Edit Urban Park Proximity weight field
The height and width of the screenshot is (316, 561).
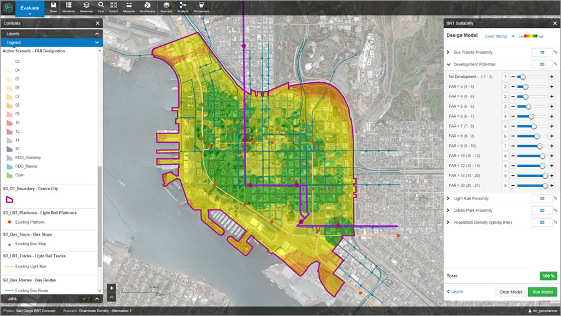click(542, 211)
